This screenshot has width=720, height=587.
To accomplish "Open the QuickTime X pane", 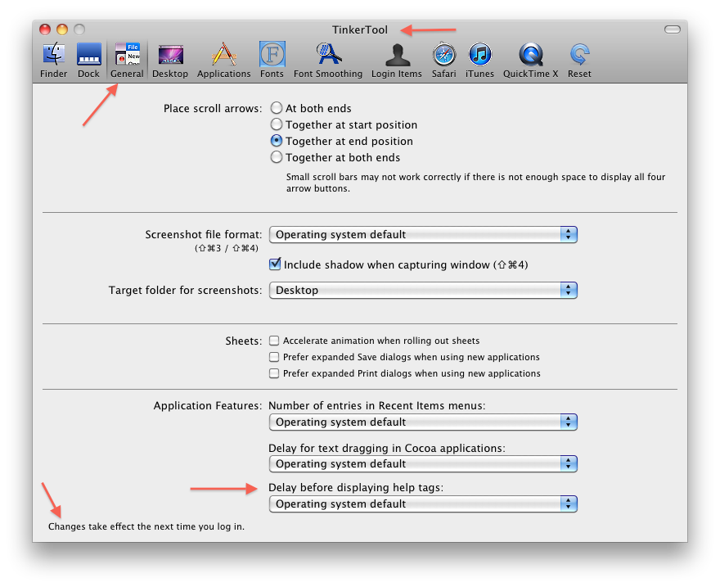I will [530, 60].
